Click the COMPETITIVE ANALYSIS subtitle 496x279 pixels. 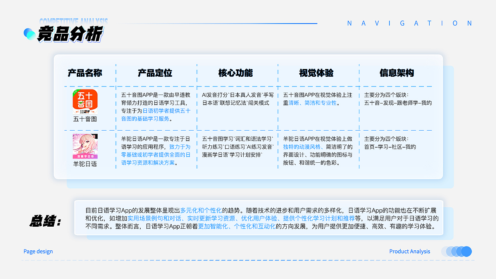74,21
